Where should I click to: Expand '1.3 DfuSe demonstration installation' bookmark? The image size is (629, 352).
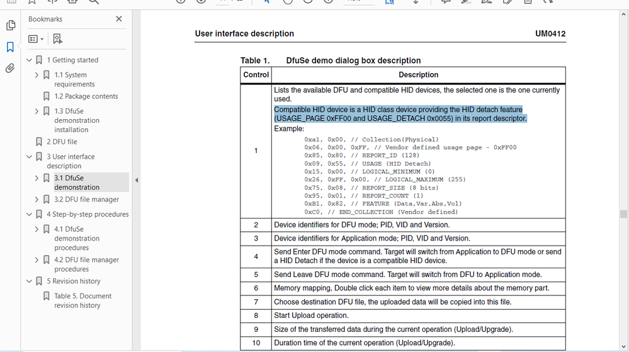(37, 111)
